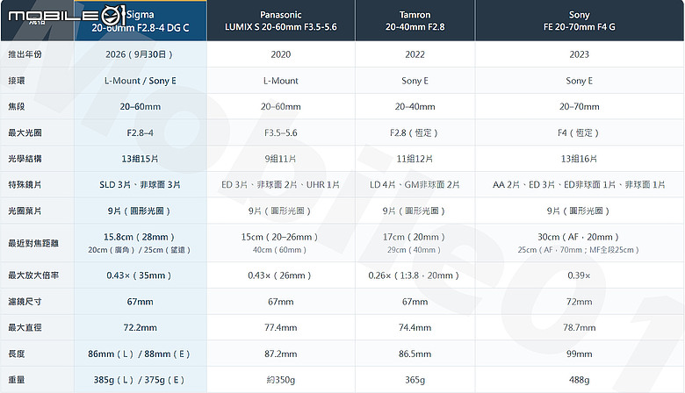Click the Sony release year '2023'
This screenshot has height=393, width=685.
(x=580, y=54)
